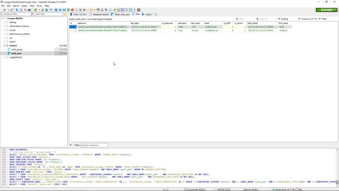The width and height of the screenshot is (339, 191).
Task: Click the copy icon in toolbar
Action: pyautogui.click(x=17, y=10)
